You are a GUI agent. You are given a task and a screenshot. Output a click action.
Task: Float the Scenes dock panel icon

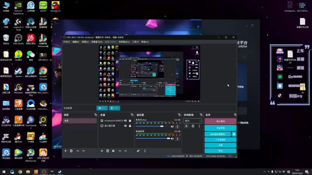point(96,115)
